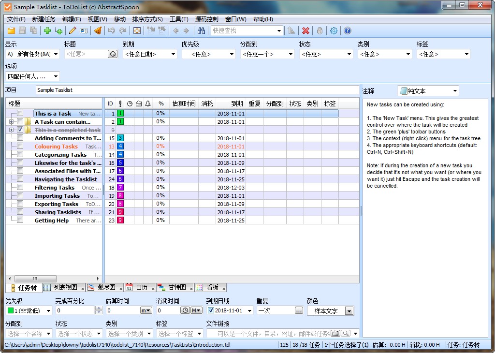This screenshot has width=495, height=353.
Task: Click the blue Help question mark icon
Action: (347, 30)
